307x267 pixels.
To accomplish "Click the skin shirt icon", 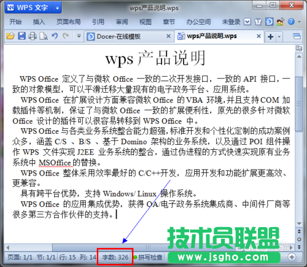I will [258, 21].
